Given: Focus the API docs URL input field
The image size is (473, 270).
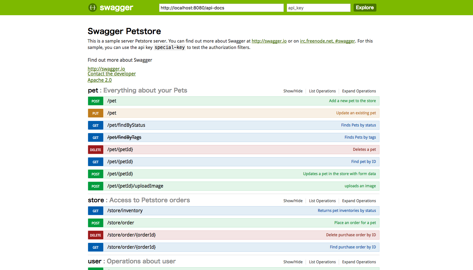Looking at the screenshot, I should 221,8.
